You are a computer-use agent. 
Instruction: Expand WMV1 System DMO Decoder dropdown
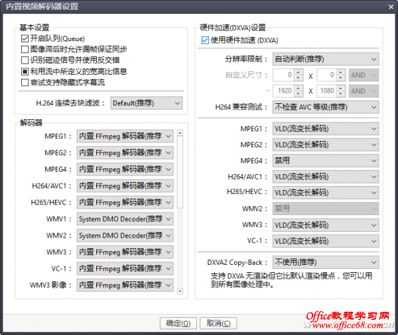point(125,219)
